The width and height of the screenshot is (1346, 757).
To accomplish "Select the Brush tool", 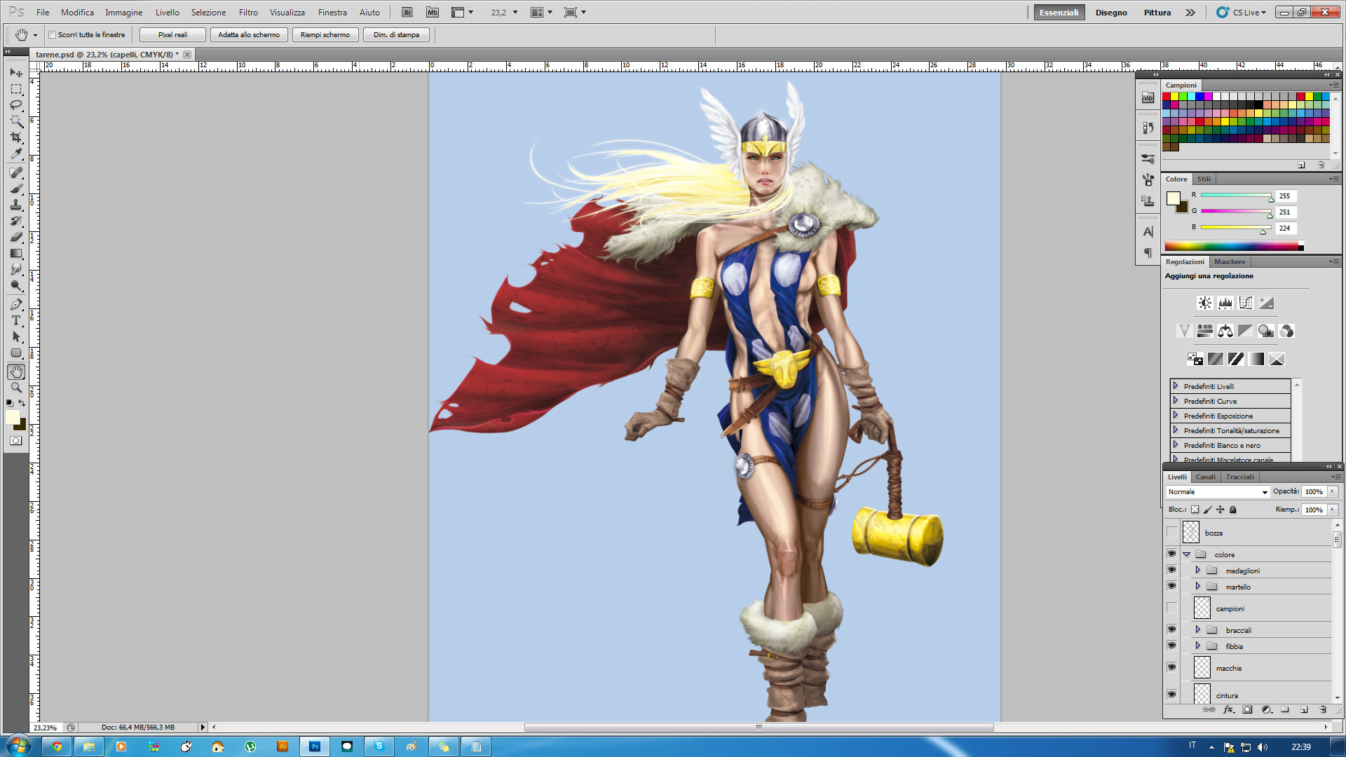I will coord(16,189).
